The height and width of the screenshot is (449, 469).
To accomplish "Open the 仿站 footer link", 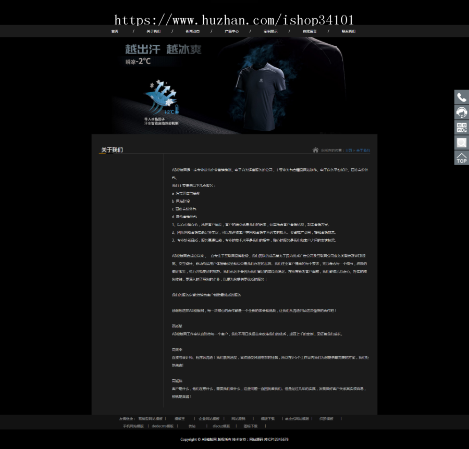I will (192, 426).
